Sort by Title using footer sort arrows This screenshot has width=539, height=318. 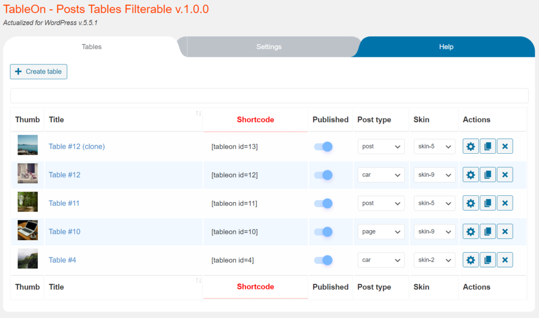click(x=198, y=280)
